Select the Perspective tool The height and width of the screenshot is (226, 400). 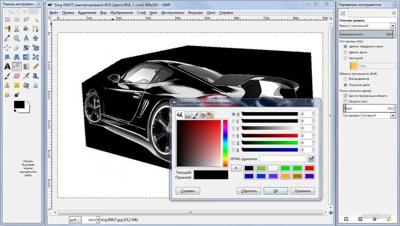point(17,57)
